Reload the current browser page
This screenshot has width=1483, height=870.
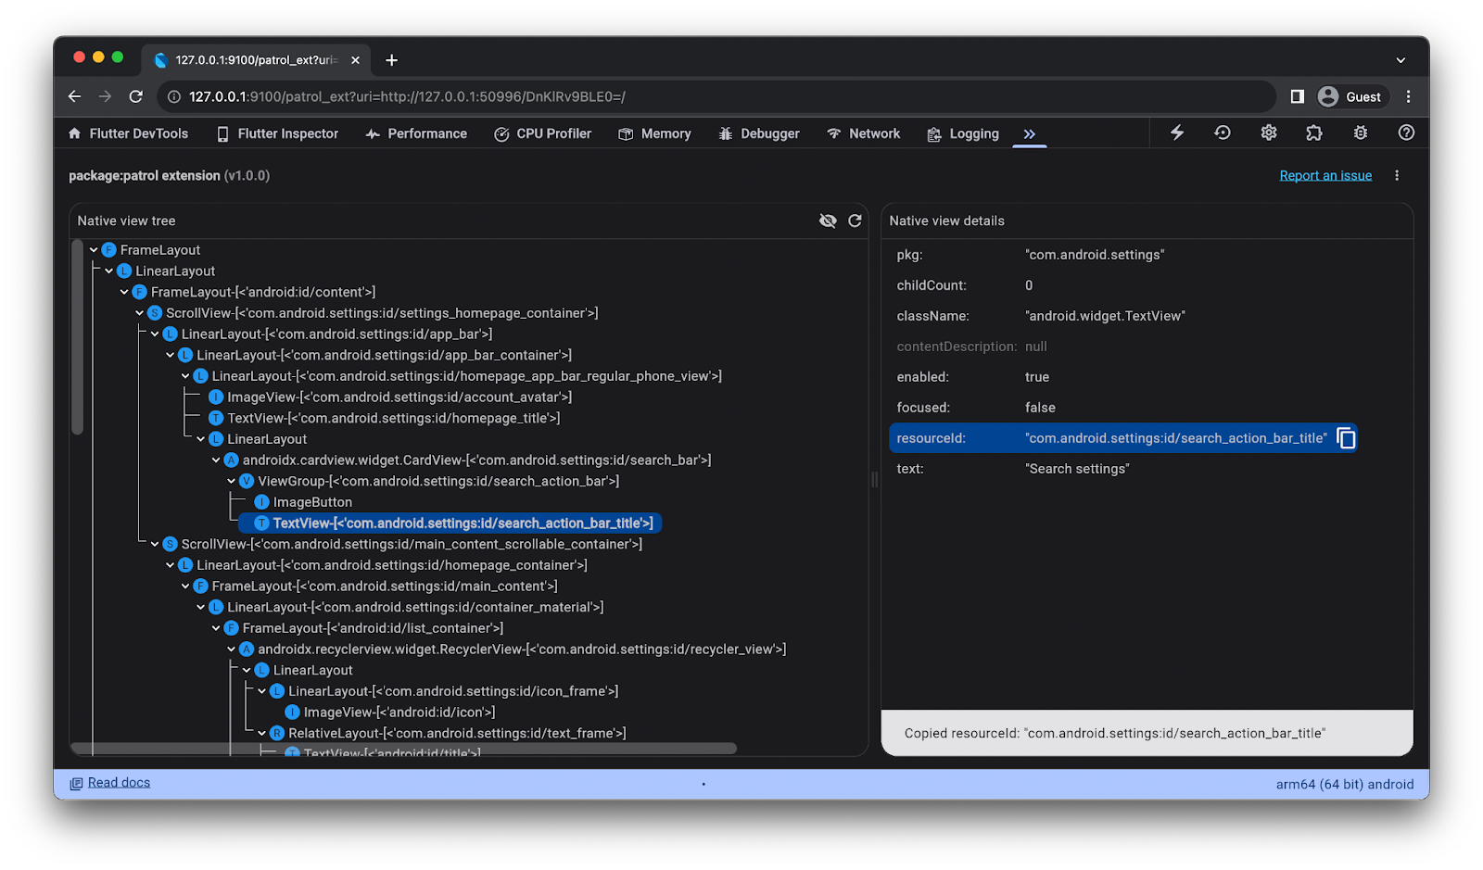136,96
